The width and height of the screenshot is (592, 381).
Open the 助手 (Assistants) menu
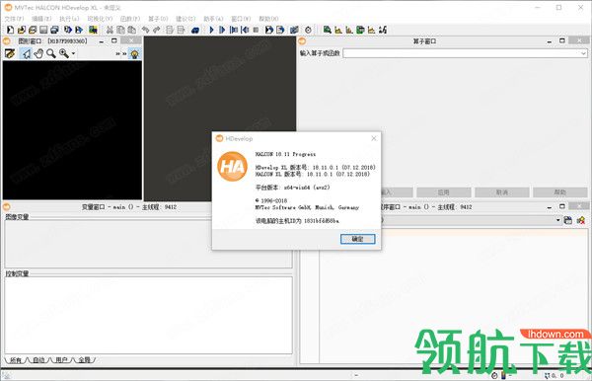213,19
